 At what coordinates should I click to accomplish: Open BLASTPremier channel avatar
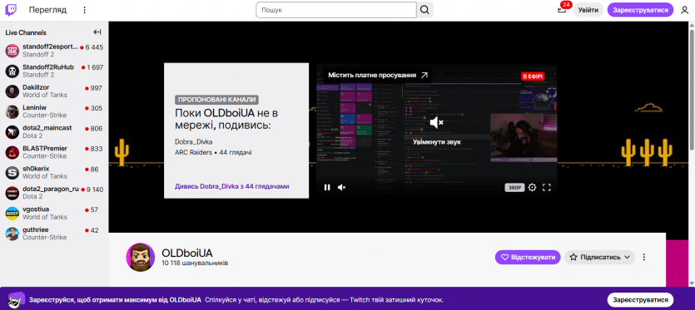pos(12,152)
